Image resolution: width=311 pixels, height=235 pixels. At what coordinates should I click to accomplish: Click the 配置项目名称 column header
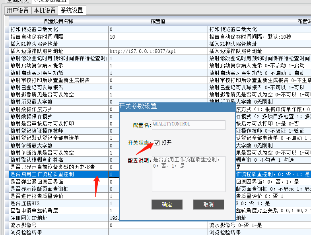[x=58, y=22]
